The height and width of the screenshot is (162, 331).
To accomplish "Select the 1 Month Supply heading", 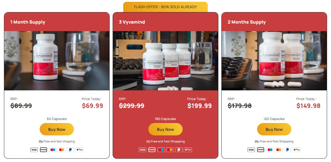I will click(28, 22).
